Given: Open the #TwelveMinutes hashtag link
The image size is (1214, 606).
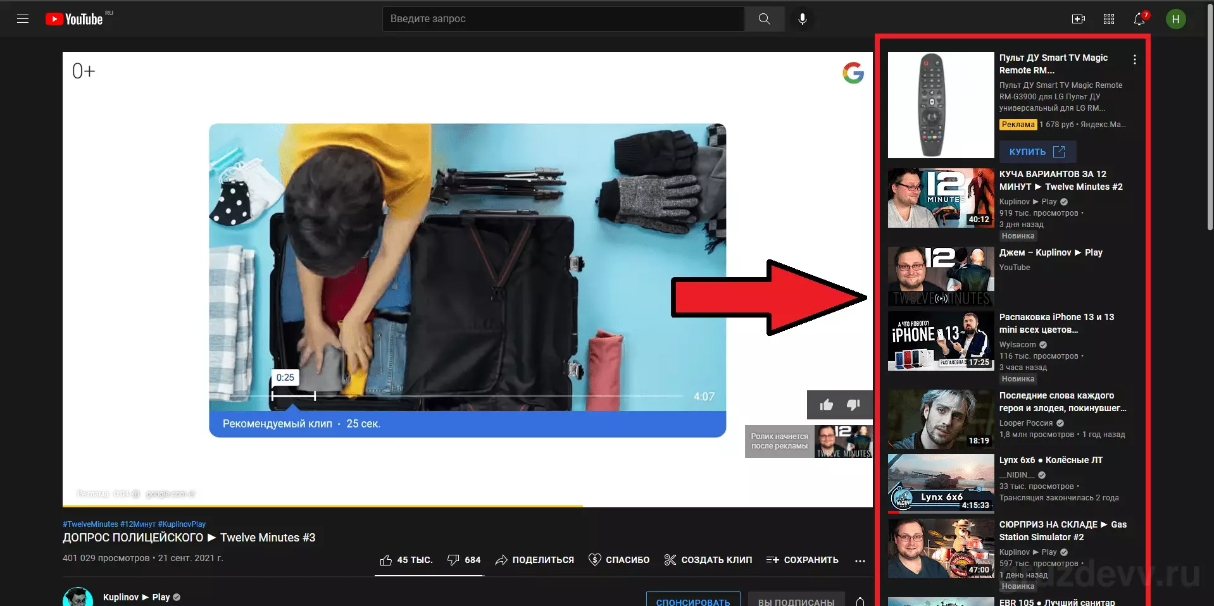Looking at the screenshot, I should pyautogui.click(x=91, y=524).
